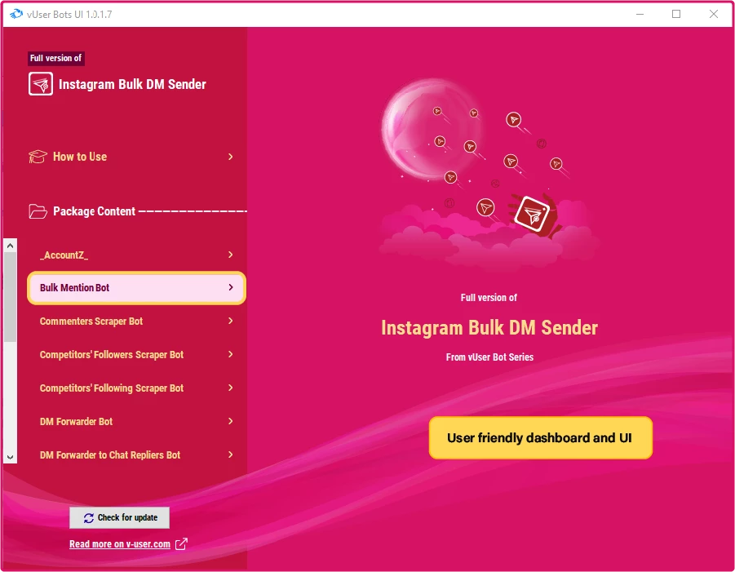Open the How to Use section
This screenshot has height=572, width=735.
pyautogui.click(x=131, y=157)
